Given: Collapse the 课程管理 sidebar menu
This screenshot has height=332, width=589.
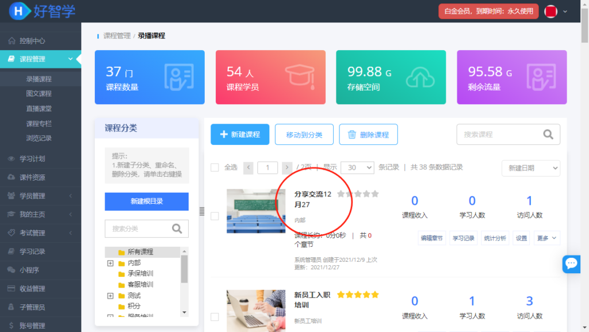Looking at the screenshot, I should click(x=70, y=59).
